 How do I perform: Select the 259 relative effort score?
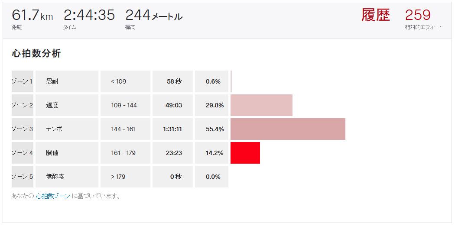pos(418,15)
